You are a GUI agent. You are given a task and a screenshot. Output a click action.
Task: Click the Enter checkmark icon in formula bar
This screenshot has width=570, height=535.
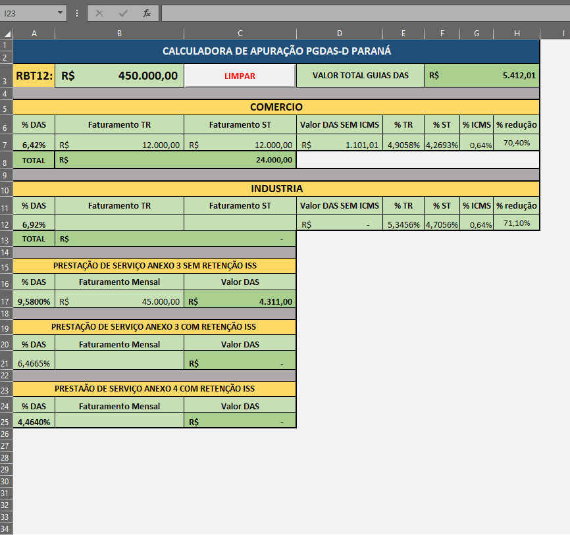pyautogui.click(x=123, y=13)
